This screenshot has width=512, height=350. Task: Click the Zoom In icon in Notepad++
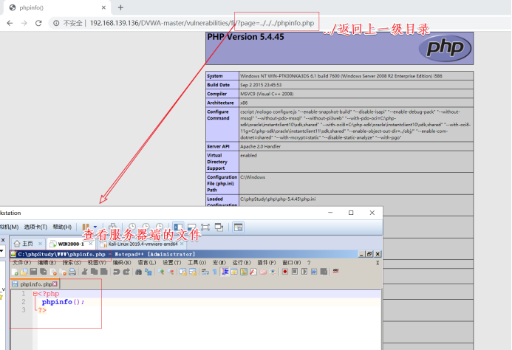[x=160, y=272]
